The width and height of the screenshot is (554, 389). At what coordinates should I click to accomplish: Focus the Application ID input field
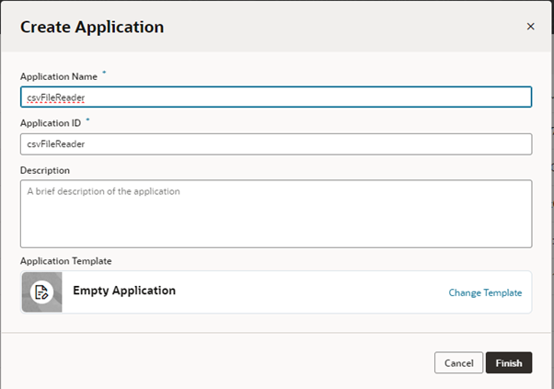tap(276, 144)
